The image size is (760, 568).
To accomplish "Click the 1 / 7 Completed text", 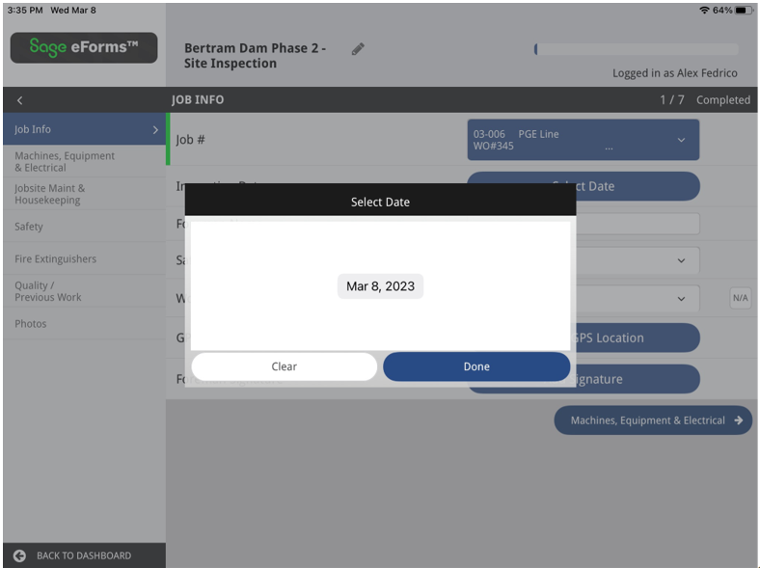I will pos(705,100).
